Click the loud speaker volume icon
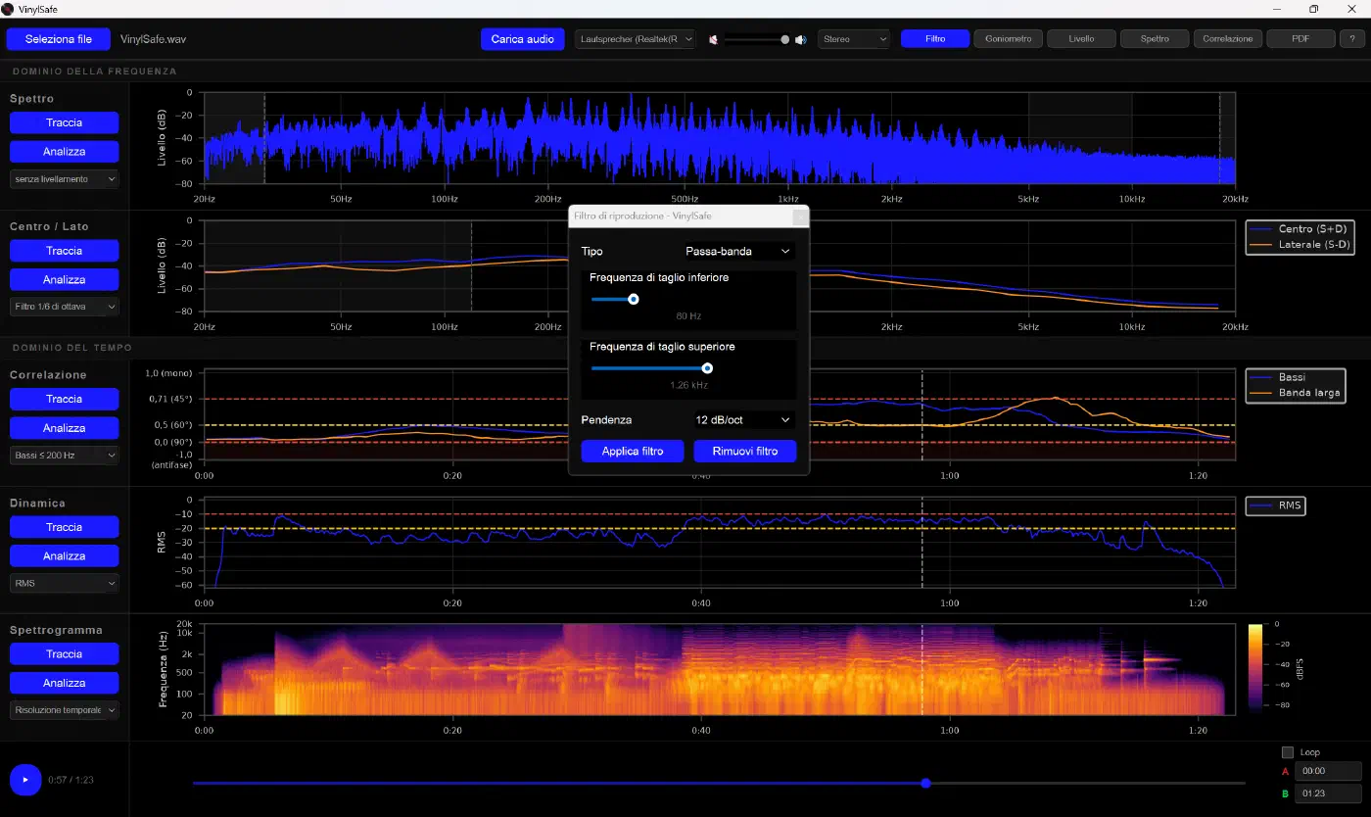Screen dimensions: 1371x817 [x=800, y=39]
